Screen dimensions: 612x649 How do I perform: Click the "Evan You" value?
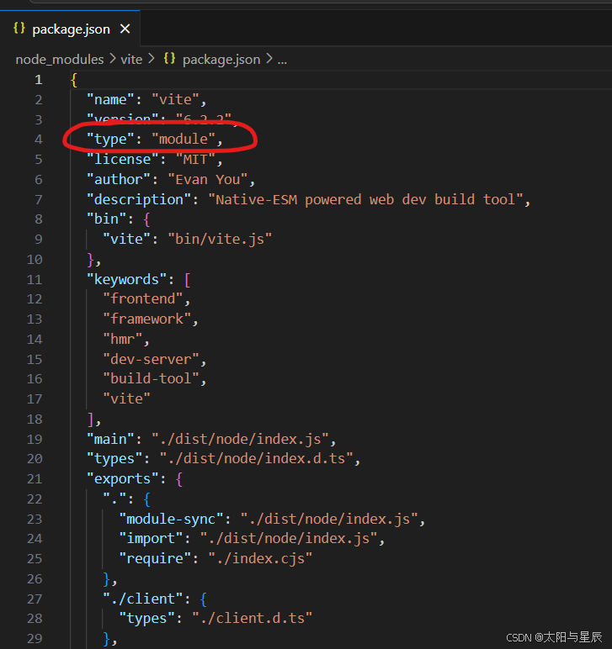click(208, 180)
